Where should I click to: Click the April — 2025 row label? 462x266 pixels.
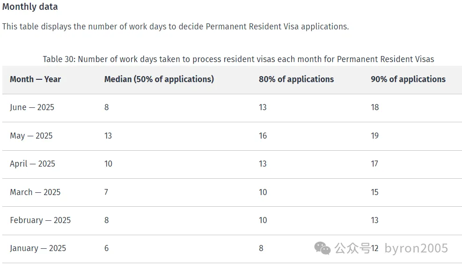pos(32,164)
